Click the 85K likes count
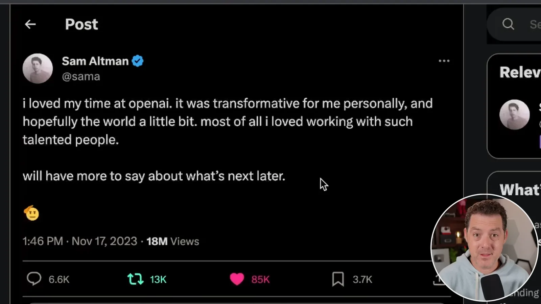541x304 pixels. (x=260, y=279)
